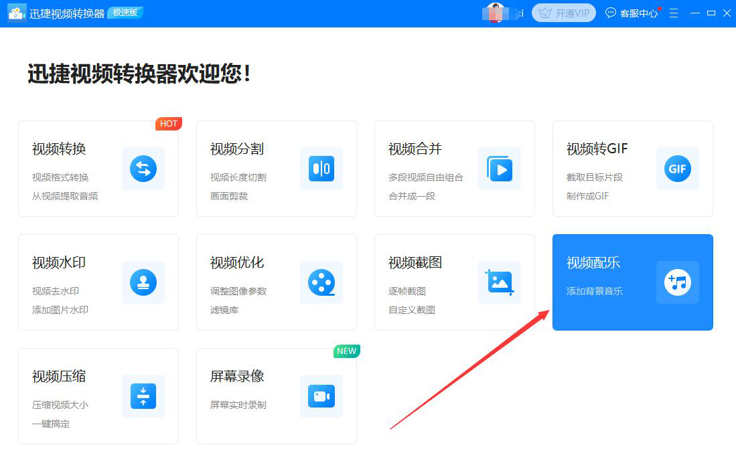
Task: Click the text 从视频提取音频
Action: 65,196
